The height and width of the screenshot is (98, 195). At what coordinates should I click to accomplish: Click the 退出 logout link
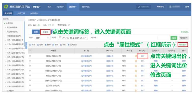[187, 7]
